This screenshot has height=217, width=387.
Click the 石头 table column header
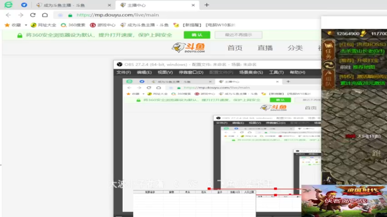(204, 192)
